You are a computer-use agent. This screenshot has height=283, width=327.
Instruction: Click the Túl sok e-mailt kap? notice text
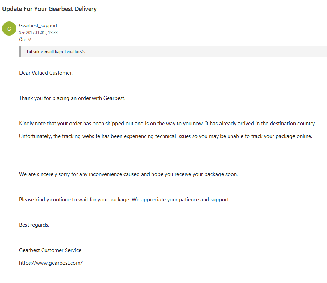pos(45,52)
